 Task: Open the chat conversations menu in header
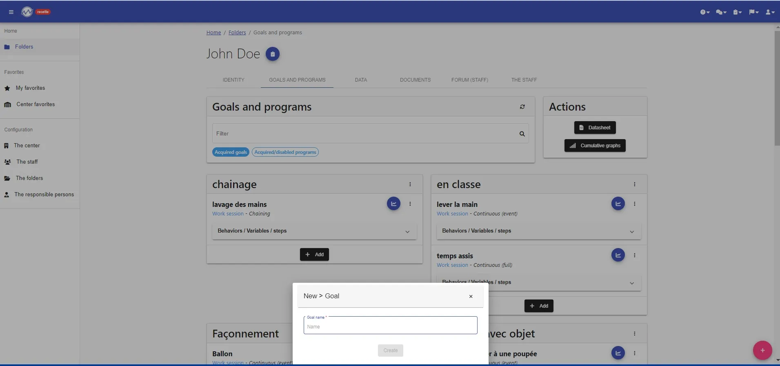click(x=721, y=12)
